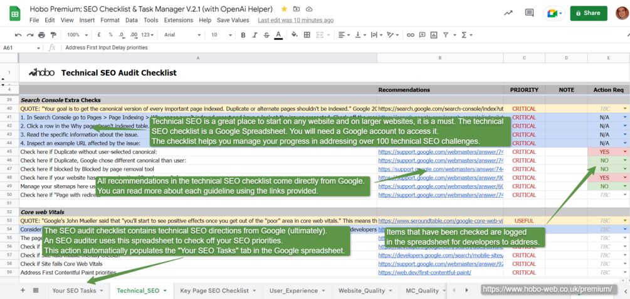Open font family Arial dropdown
The width and height of the screenshot is (630, 299).
182,35
